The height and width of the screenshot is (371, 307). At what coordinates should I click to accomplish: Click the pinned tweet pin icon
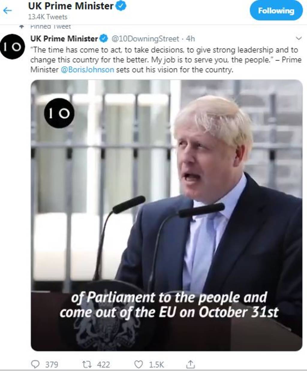click(21, 27)
